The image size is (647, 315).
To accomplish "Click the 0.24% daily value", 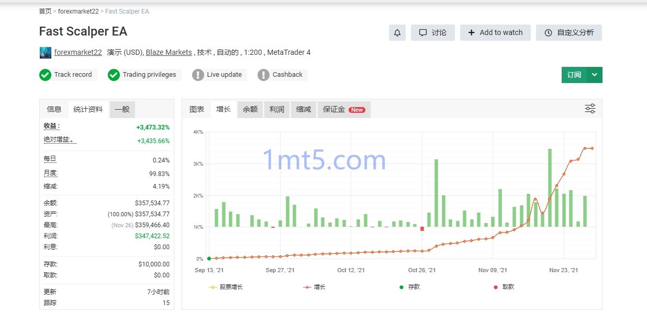I will [x=161, y=160].
